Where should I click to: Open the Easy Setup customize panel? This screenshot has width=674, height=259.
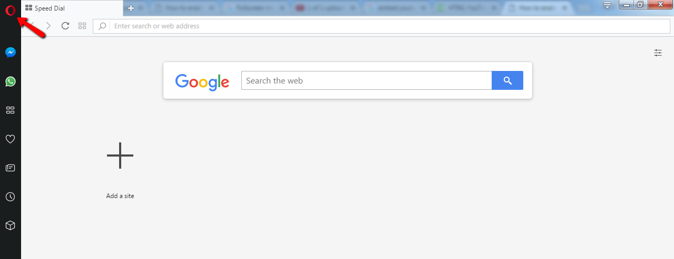click(x=658, y=53)
